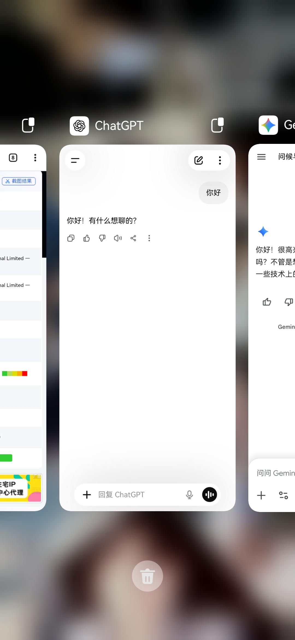295x640 pixels.
Task: Tap the Gemini app icon in recents header
Action: (x=268, y=125)
